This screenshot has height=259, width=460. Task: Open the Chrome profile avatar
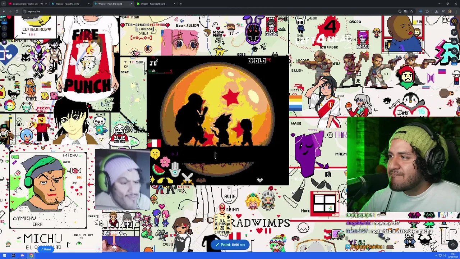pyautogui.click(x=450, y=11)
